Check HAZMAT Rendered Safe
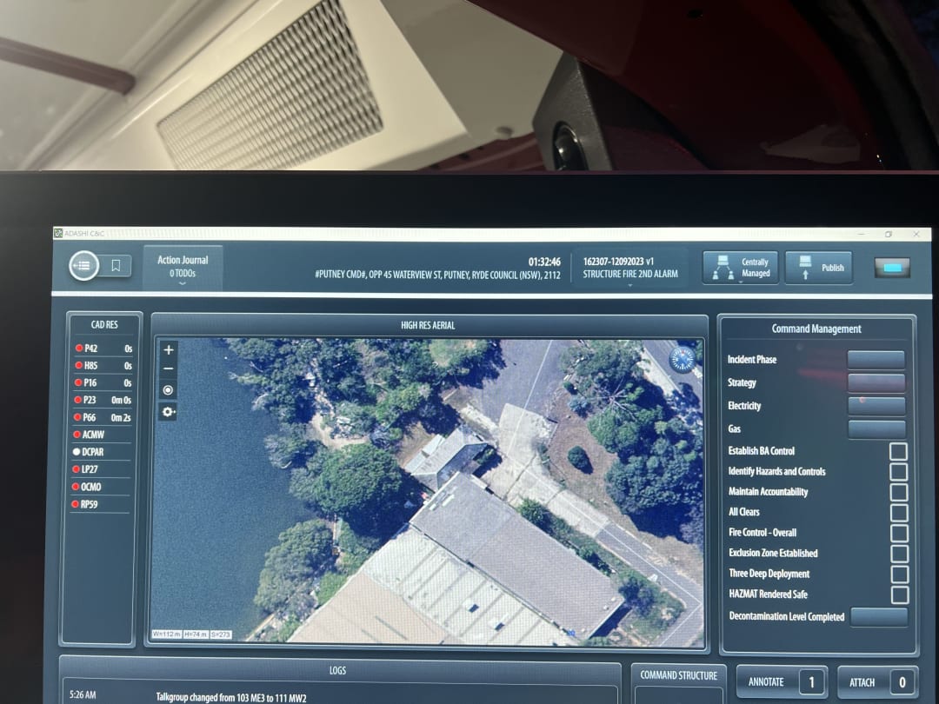This screenshot has height=704, width=939. pyautogui.click(x=900, y=594)
